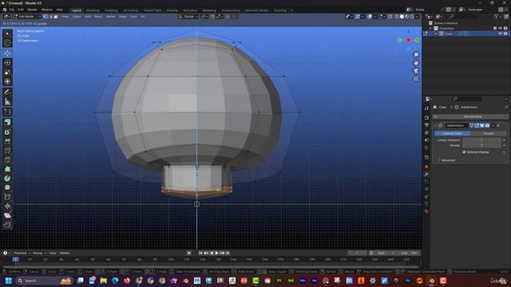Select the Rip Region tool
This screenshot has width=511, height=287.
click(7, 225)
